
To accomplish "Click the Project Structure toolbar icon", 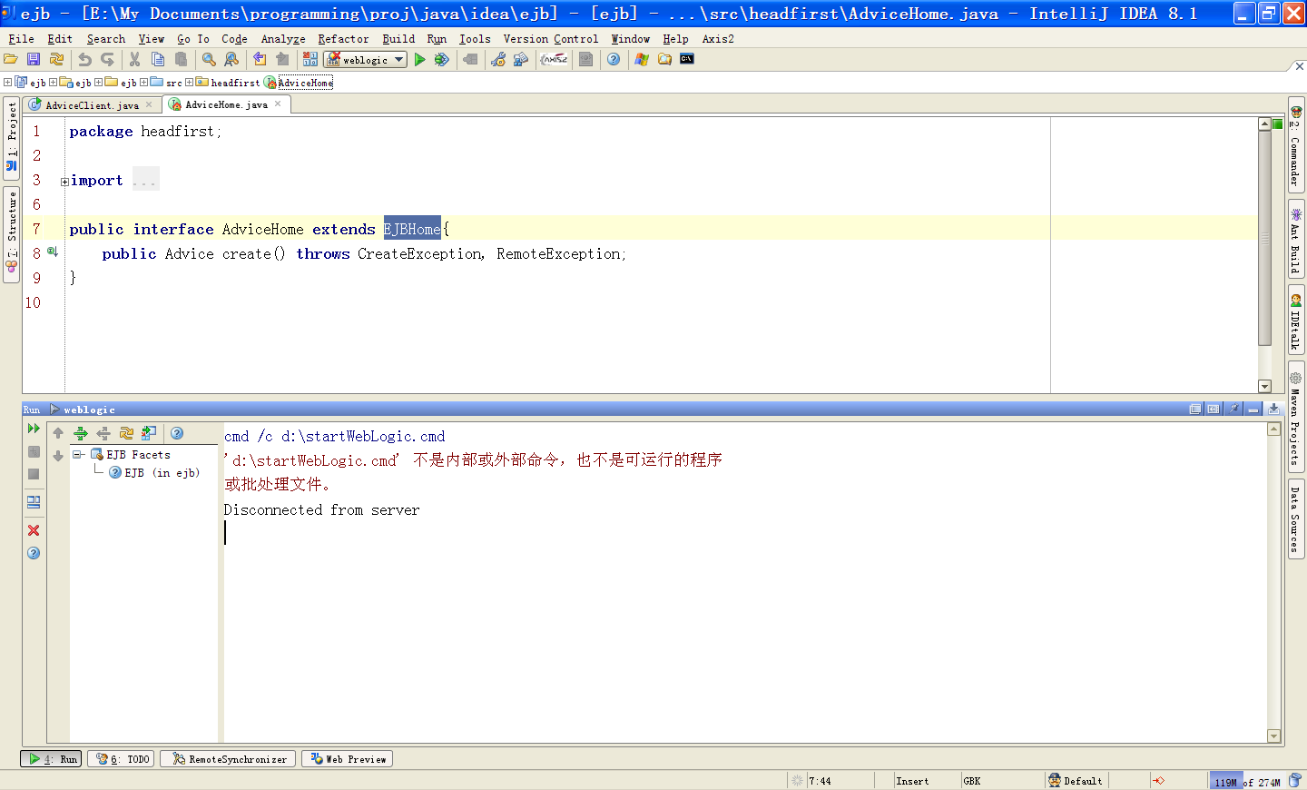I will coord(521,59).
